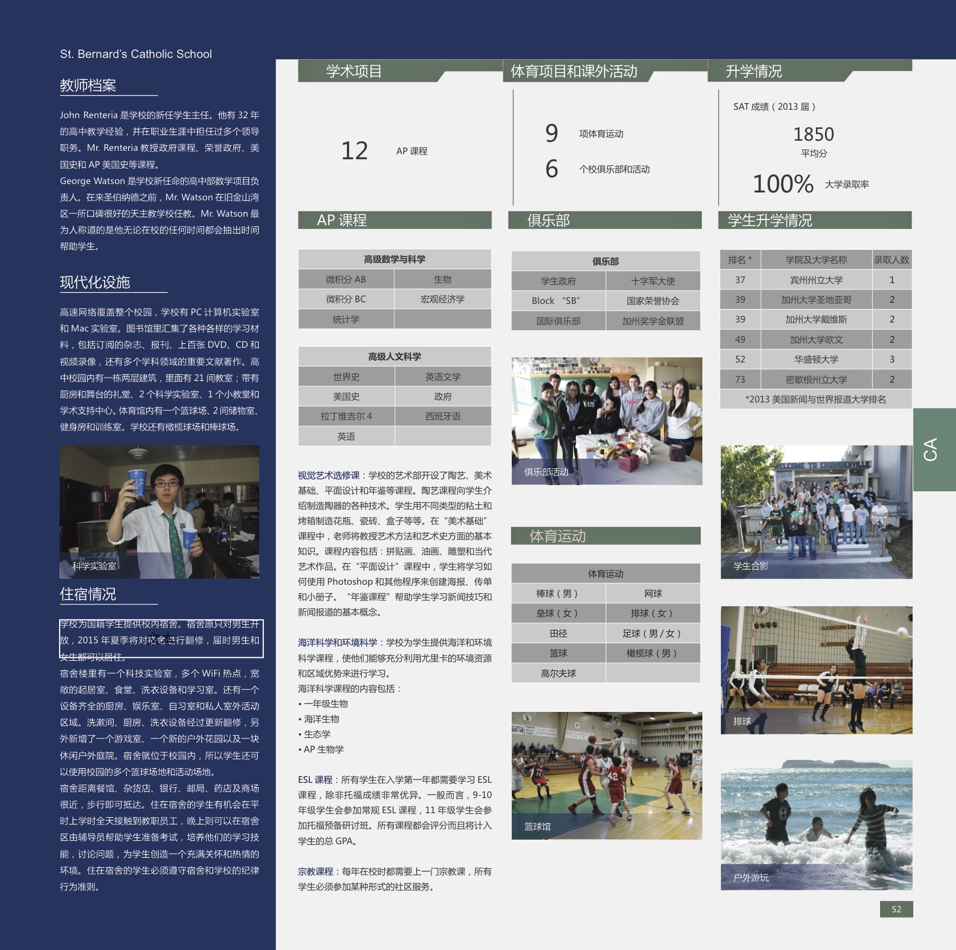Screen dimensions: 956x950
Task: Open the 排球 volleyball photo
Action: [x=817, y=670]
